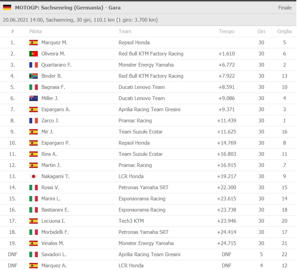Click the MOTOGP Sachsenring race title
This screenshot has width=297, height=270.
[68, 7]
